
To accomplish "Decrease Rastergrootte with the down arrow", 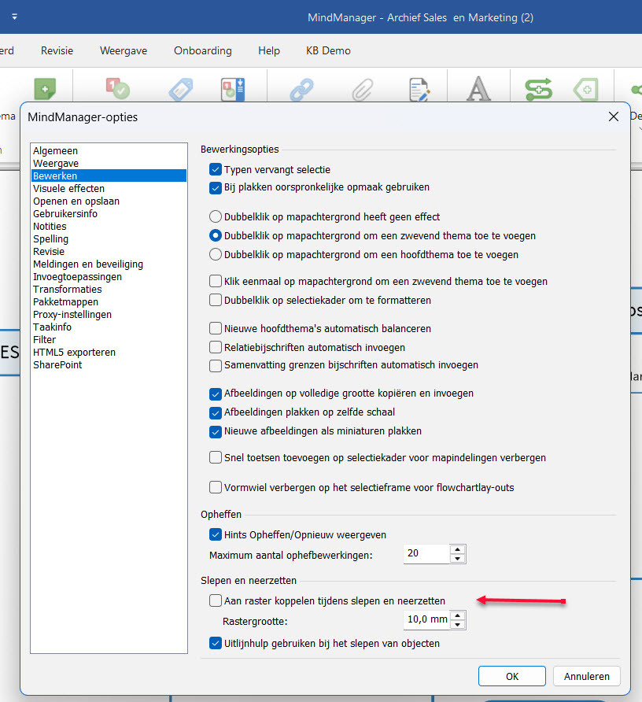I will pyautogui.click(x=458, y=625).
